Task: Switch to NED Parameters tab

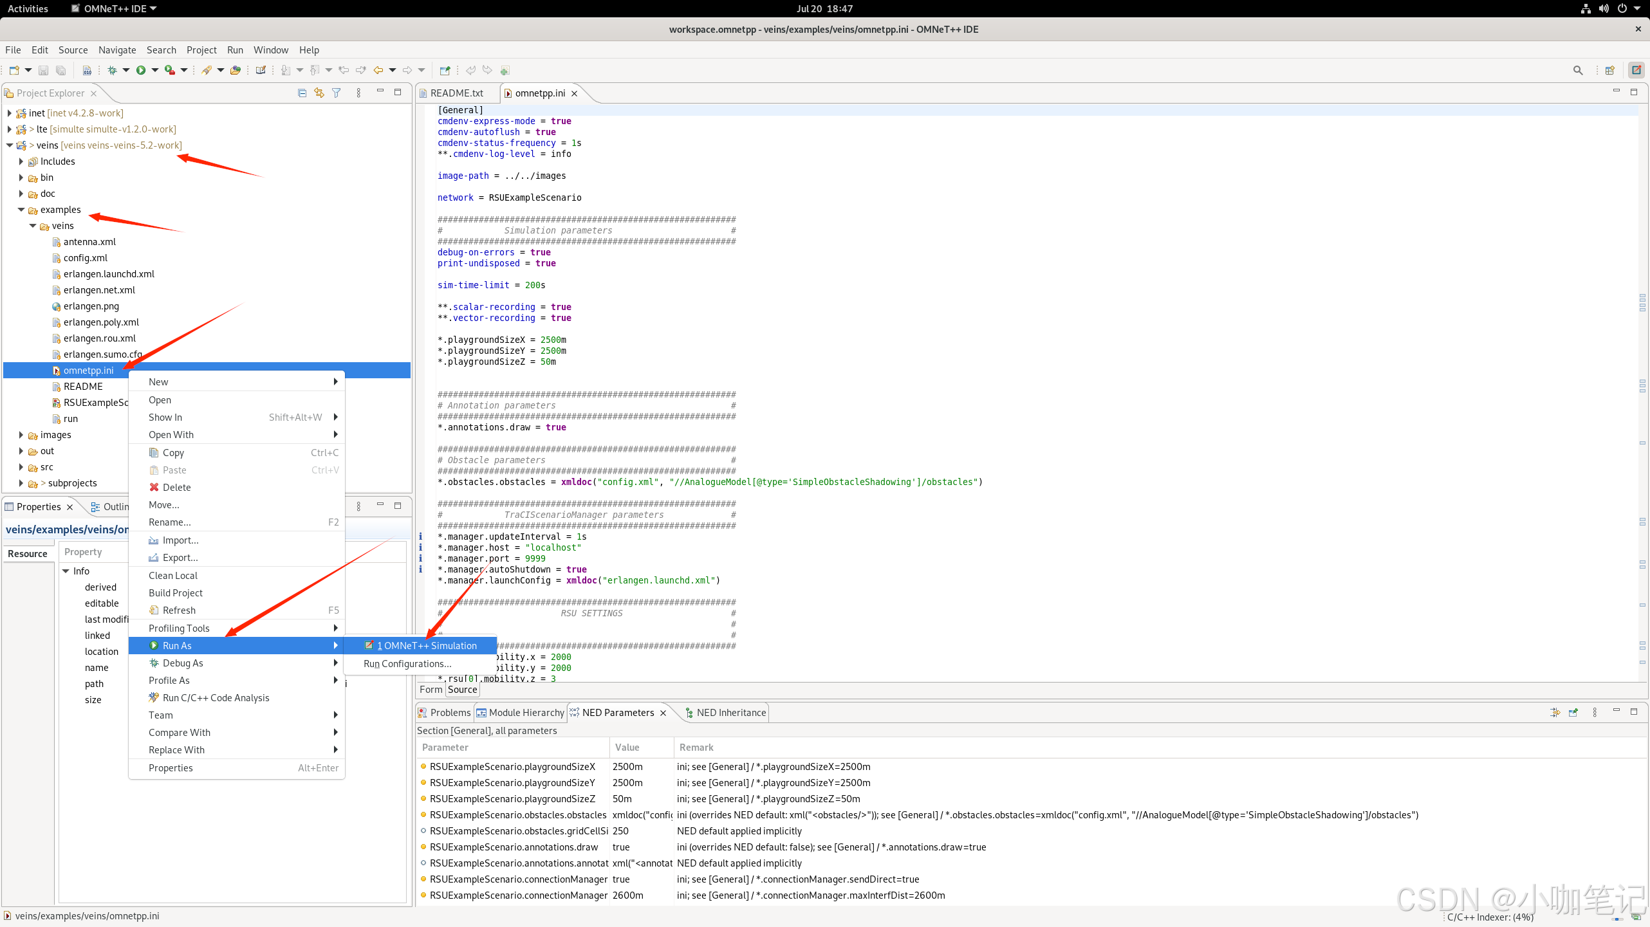Action: pos(616,711)
